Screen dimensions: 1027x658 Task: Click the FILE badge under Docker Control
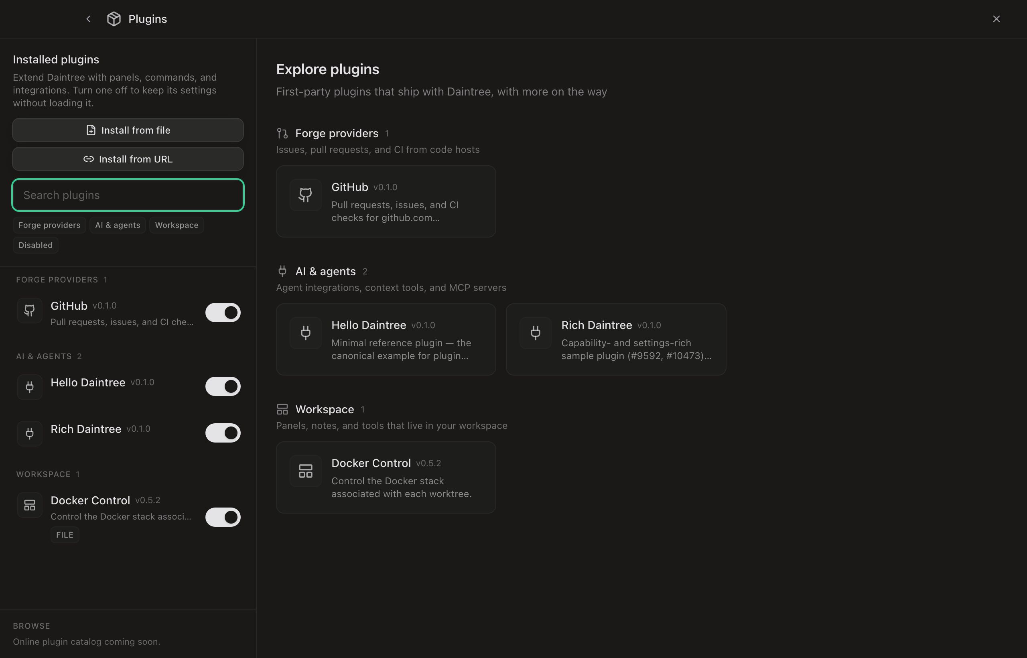(65, 535)
